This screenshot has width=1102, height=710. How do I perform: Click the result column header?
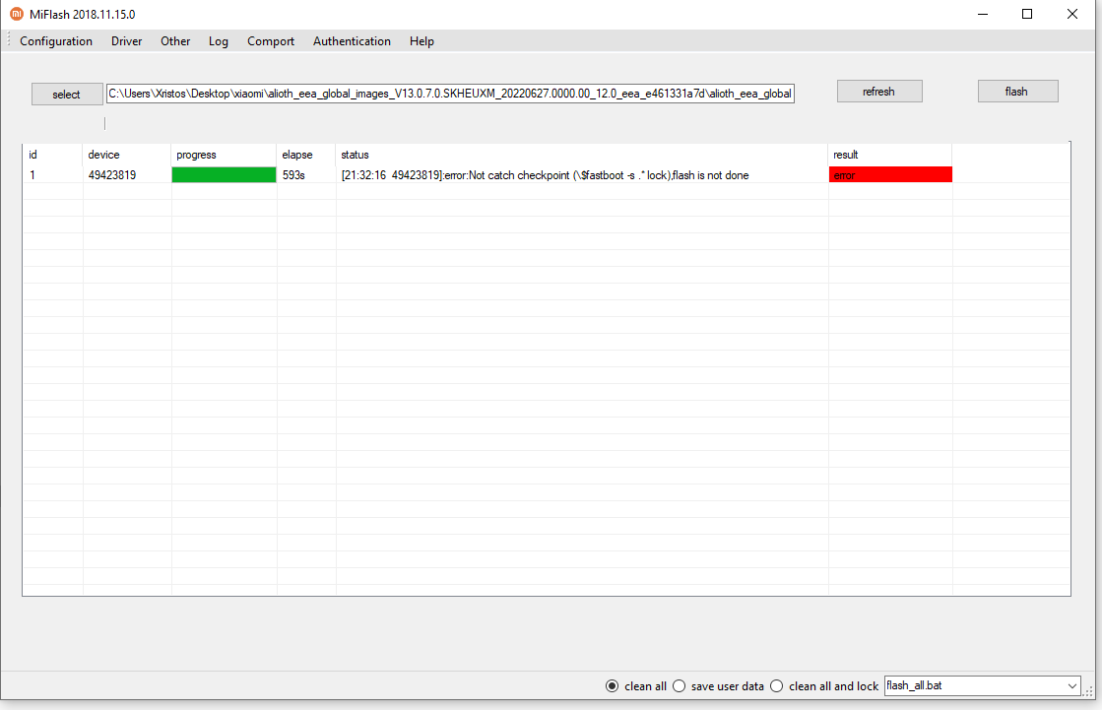click(x=889, y=155)
